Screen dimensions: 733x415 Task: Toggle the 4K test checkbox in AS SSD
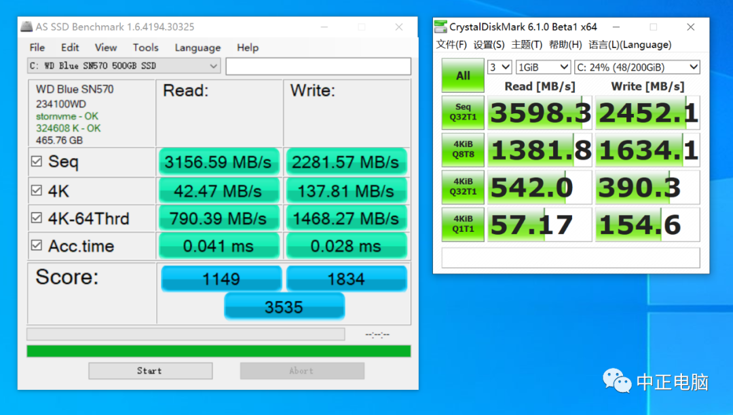coord(37,191)
